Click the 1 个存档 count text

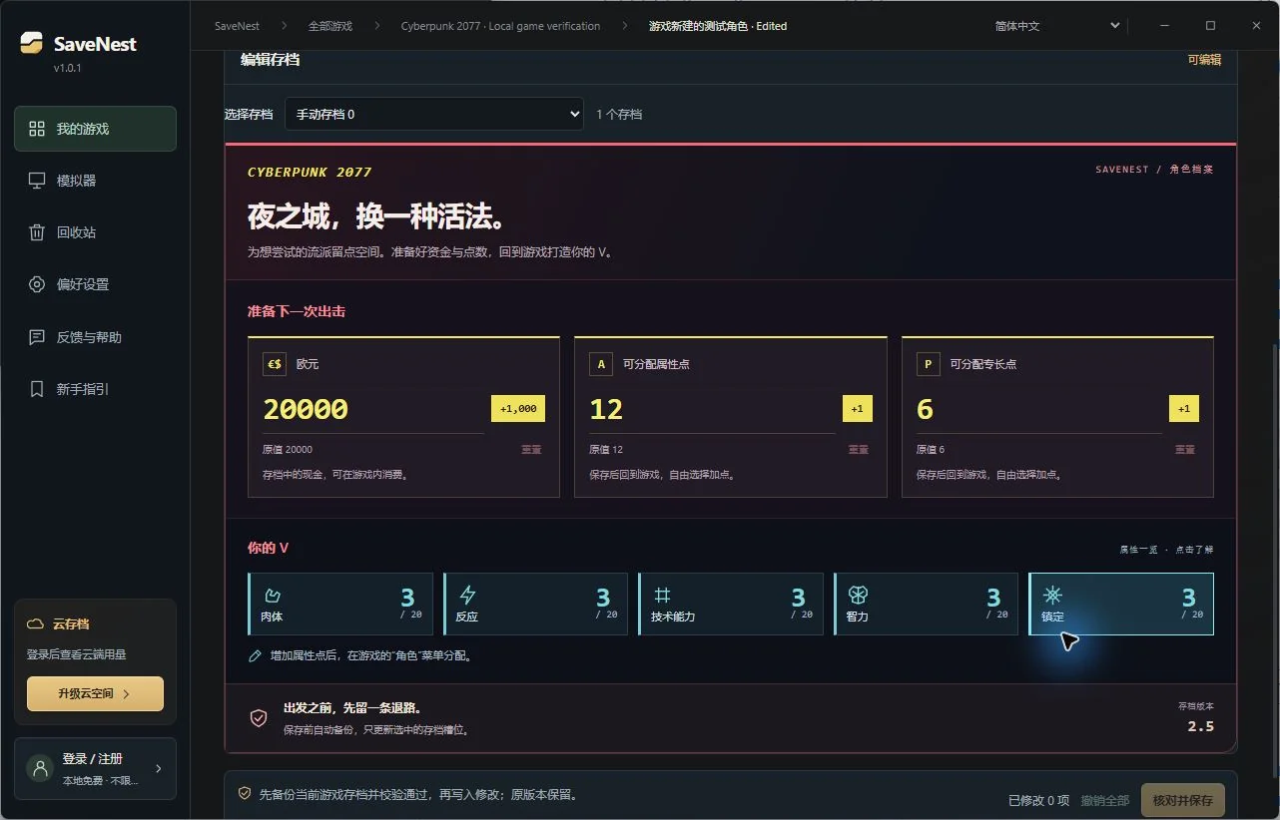619,115
